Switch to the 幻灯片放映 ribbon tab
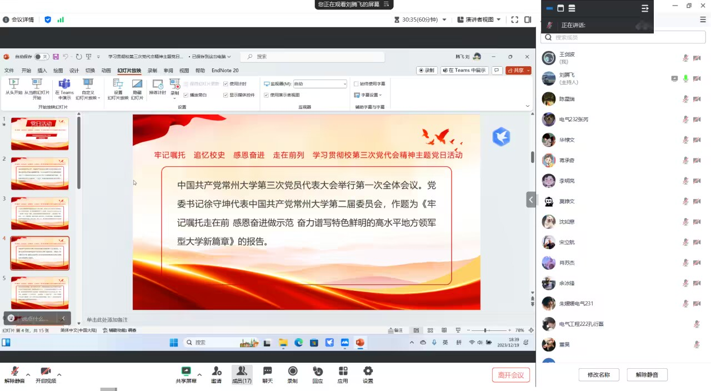This screenshot has height=391, width=711. [129, 71]
